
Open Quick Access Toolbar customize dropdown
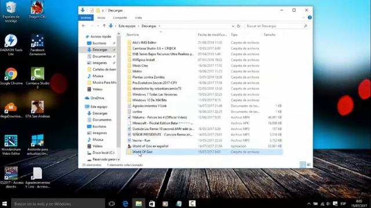103,10
